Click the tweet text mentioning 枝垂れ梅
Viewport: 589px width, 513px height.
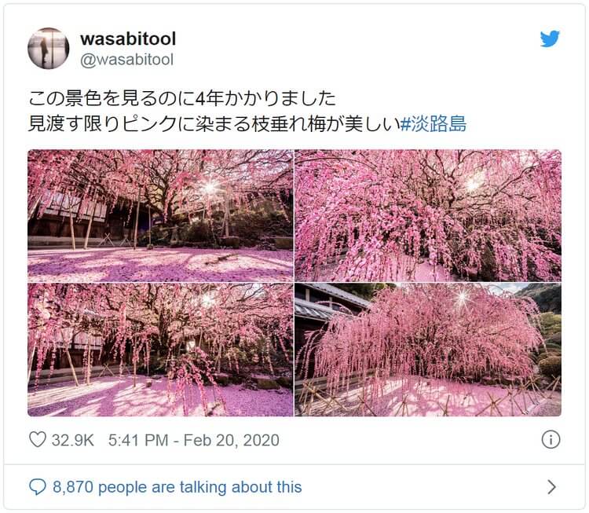pos(214,123)
